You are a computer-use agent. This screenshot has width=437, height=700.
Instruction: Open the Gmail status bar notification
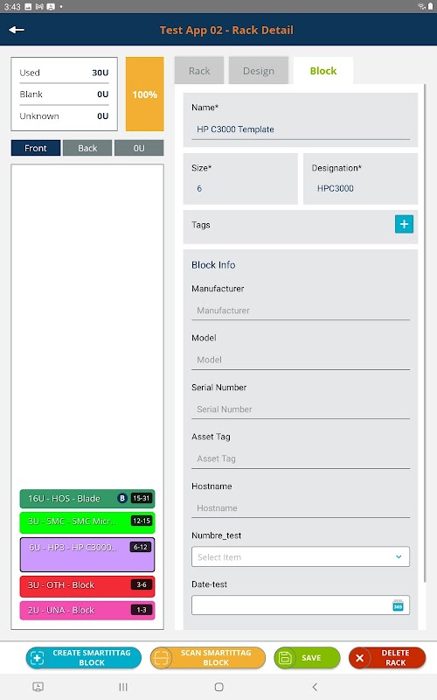click(39, 7)
